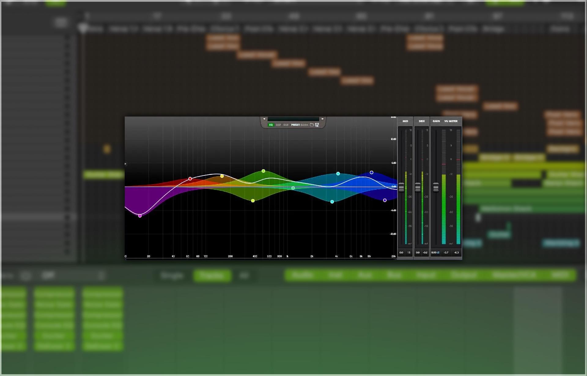The image size is (587, 376).
Task: Open preset folder icon in EQ header
Action: (x=312, y=125)
